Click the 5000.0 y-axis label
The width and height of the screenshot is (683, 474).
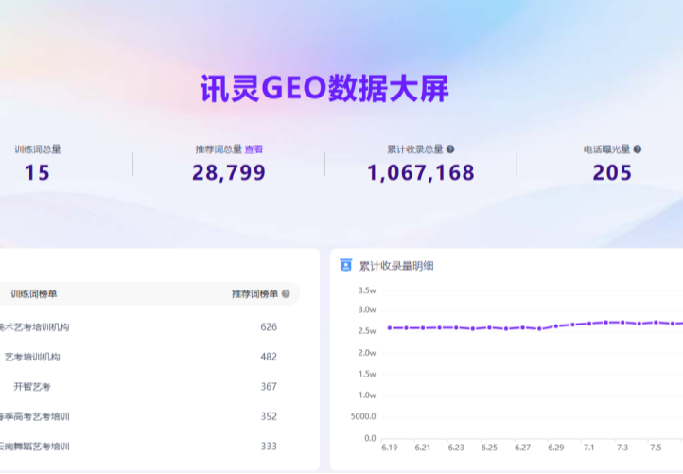coord(363,416)
